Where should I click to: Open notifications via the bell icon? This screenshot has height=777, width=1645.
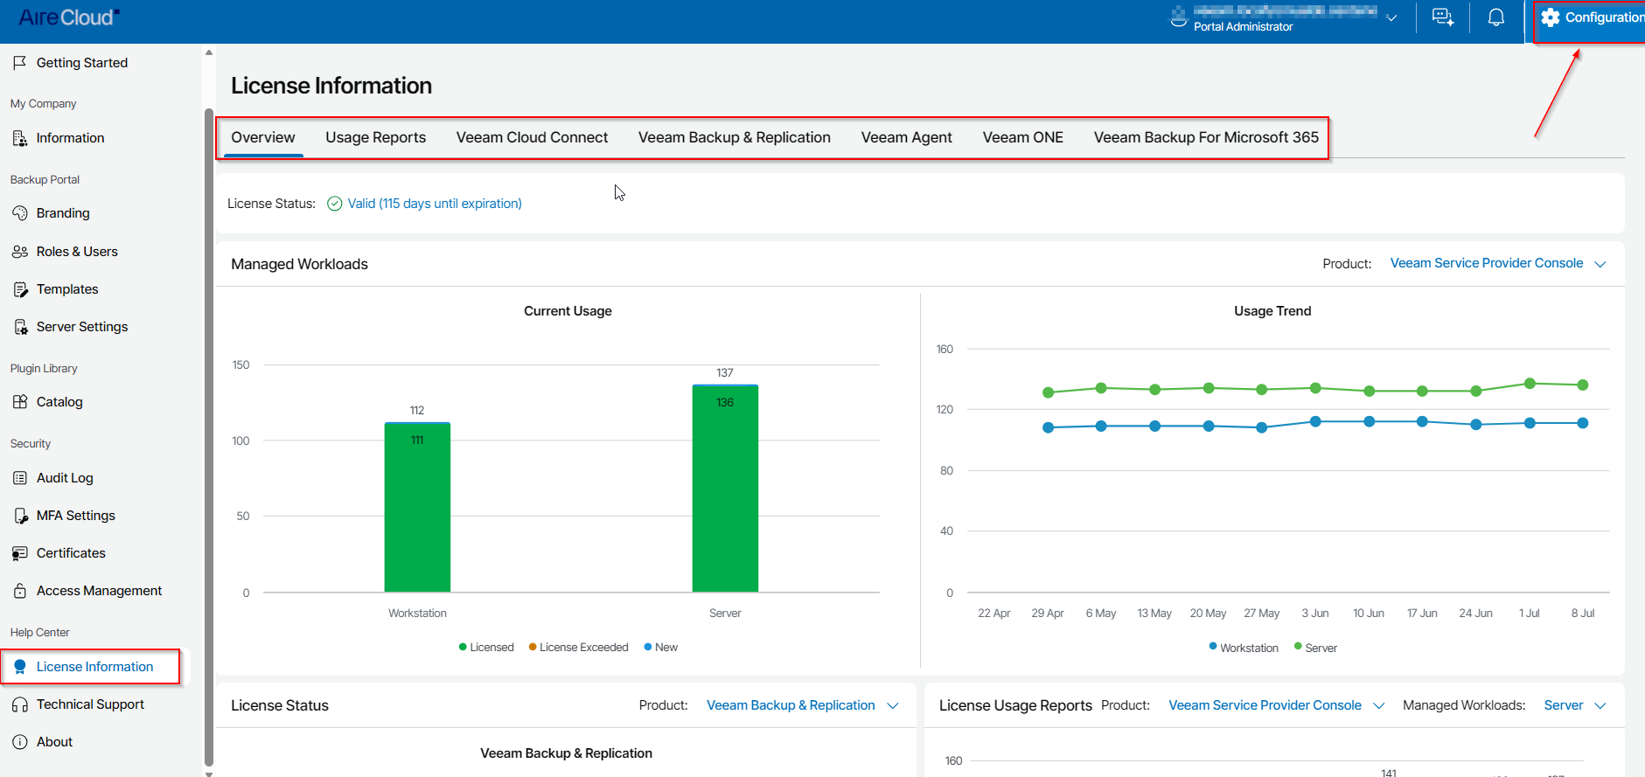pos(1496,17)
